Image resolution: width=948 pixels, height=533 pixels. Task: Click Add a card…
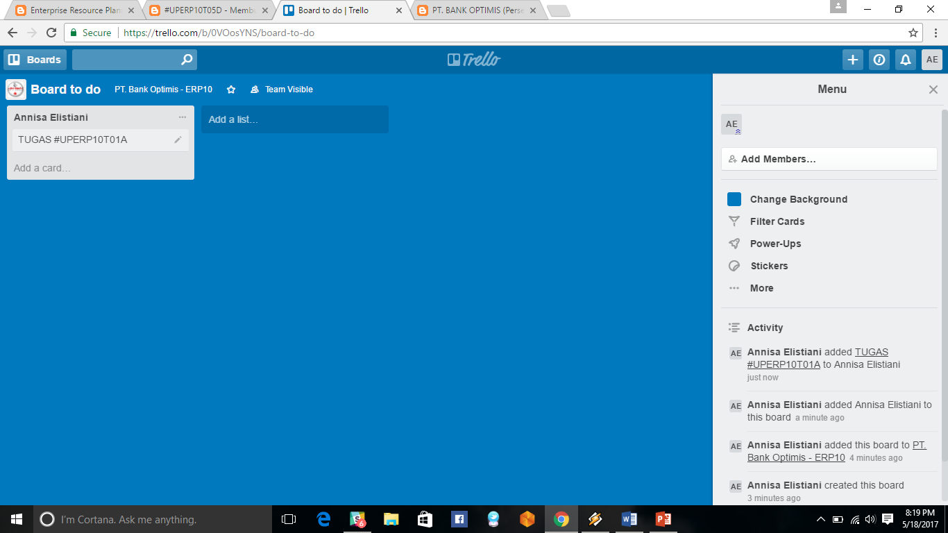pyautogui.click(x=42, y=168)
